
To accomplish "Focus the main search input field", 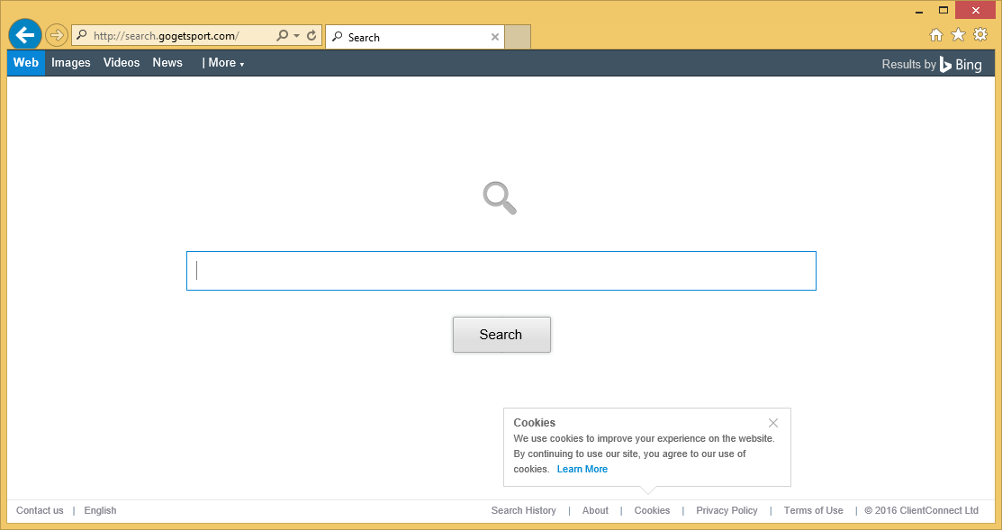I will pyautogui.click(x=501, y=271).
